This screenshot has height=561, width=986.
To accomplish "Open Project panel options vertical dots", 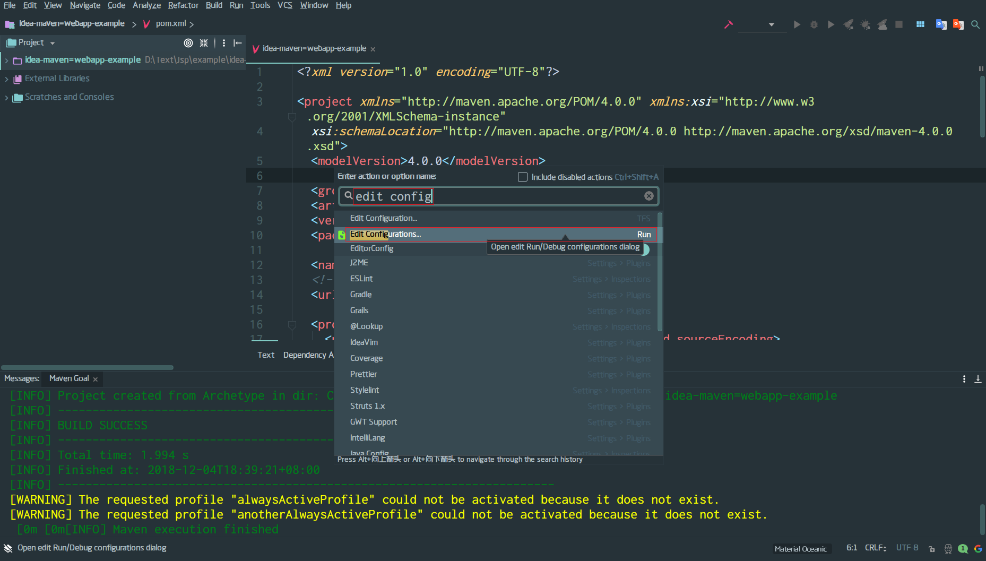I will [224, 43].
